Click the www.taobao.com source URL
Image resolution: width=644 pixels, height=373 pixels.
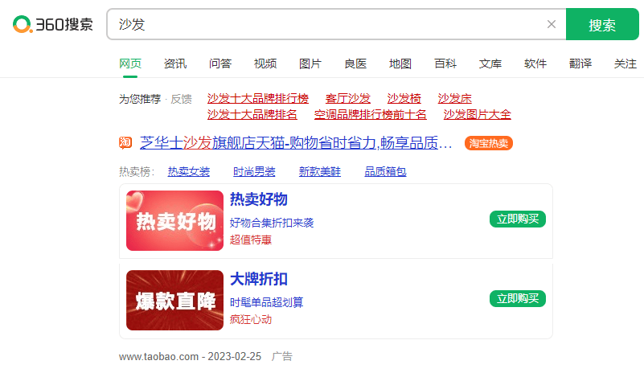159,357
